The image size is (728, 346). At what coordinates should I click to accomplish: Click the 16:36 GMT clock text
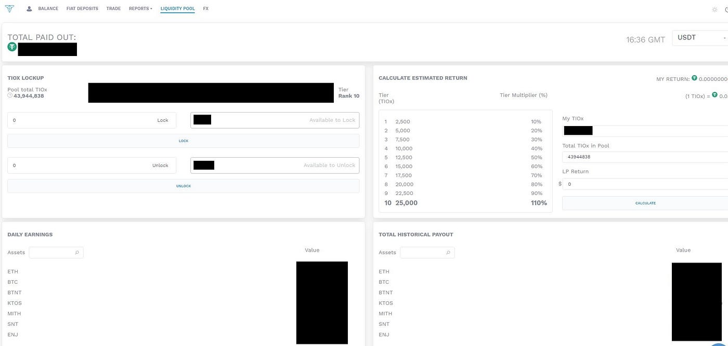645,39
